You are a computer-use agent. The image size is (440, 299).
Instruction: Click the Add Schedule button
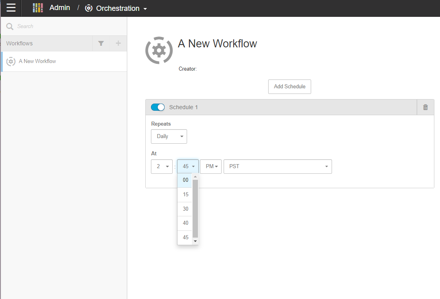point(289,87)
